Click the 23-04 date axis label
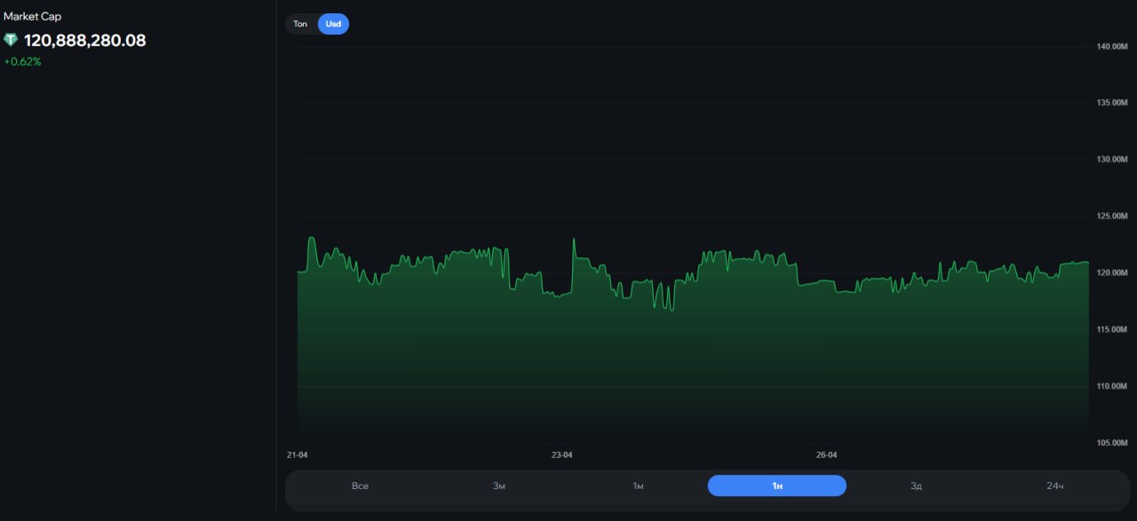 point(561,455)
